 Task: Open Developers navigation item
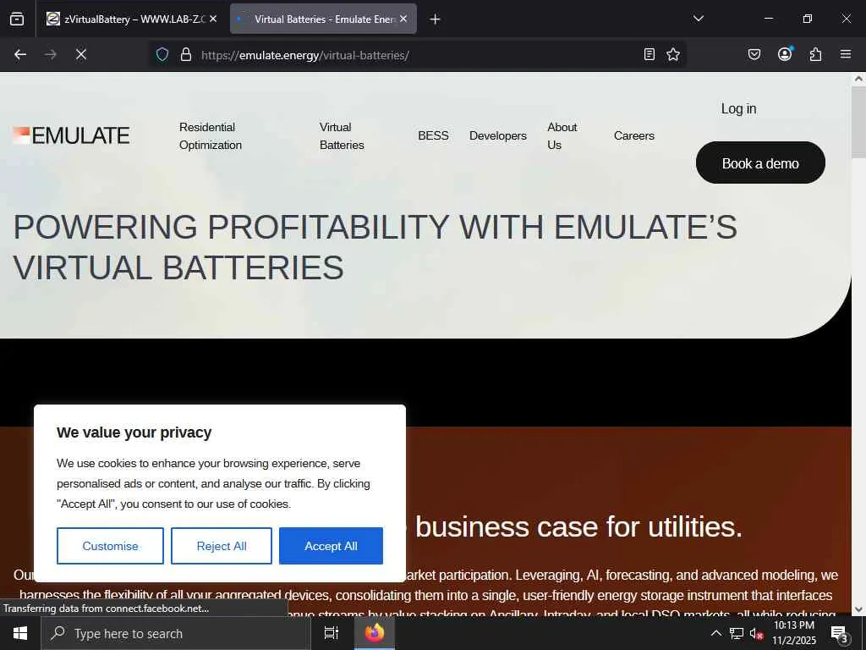coord(497,135)
